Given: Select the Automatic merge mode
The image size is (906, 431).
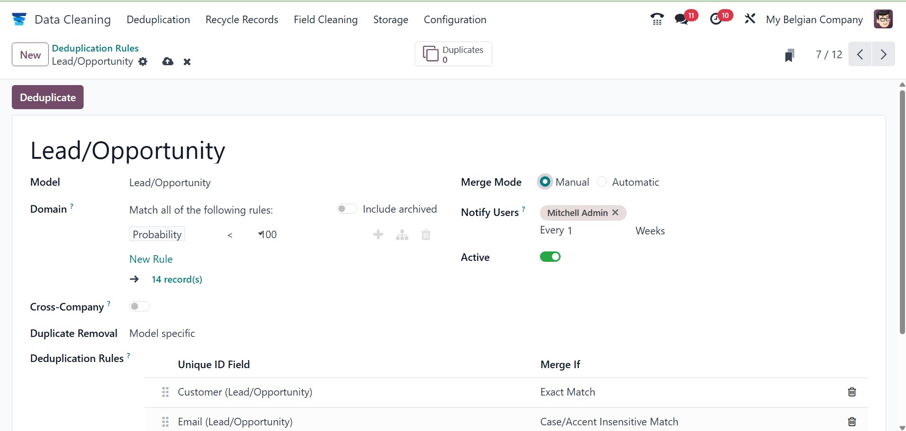Looking at the screenshot, I should [x=602, y=182].
